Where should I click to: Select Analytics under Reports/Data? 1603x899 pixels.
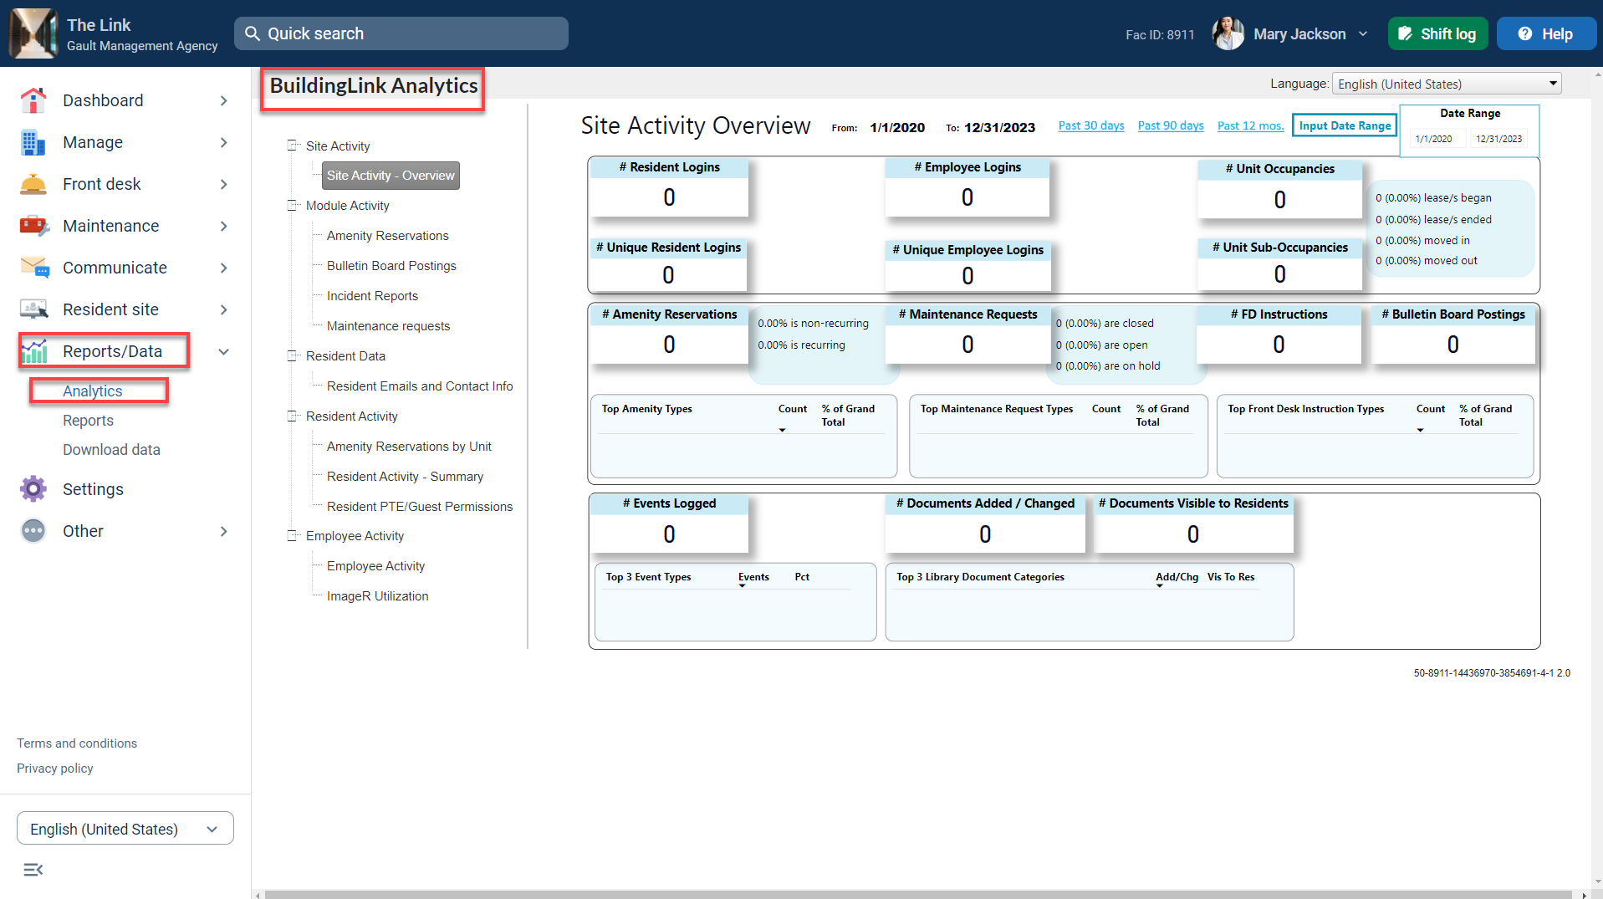93,391
